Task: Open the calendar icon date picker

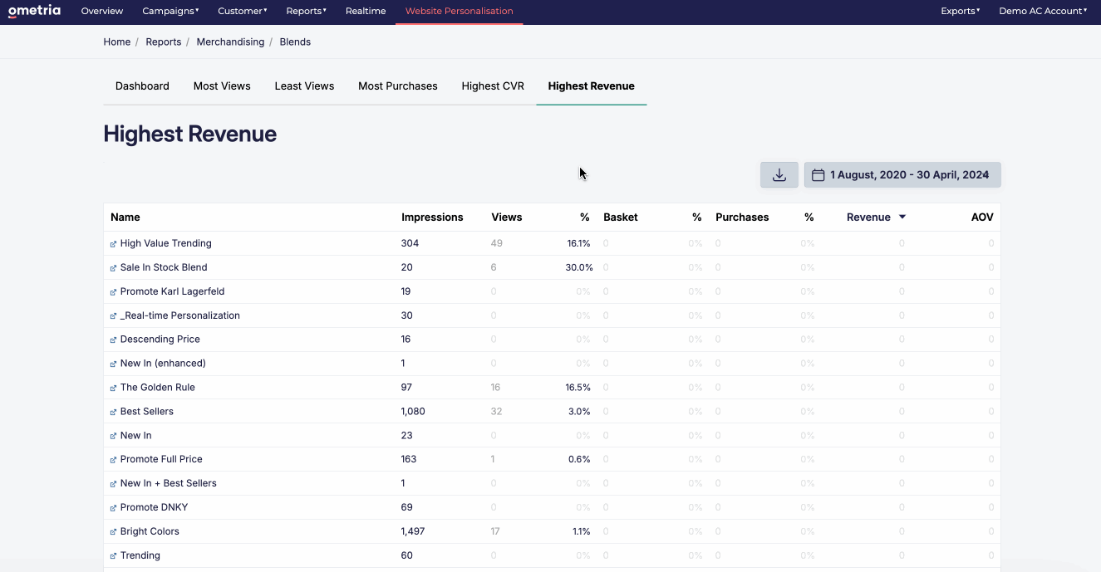Action: point(818,175)
